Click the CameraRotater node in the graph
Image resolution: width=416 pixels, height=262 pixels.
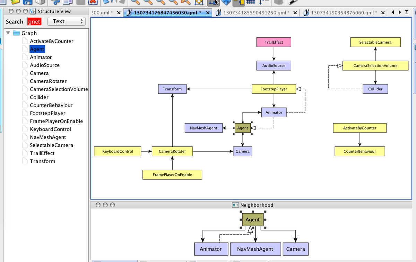click(x=172, y=151)
